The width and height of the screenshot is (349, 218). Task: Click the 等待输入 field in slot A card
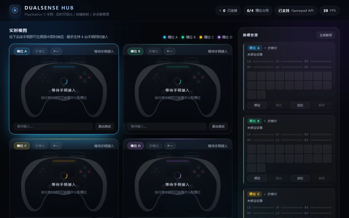[53, 126]
